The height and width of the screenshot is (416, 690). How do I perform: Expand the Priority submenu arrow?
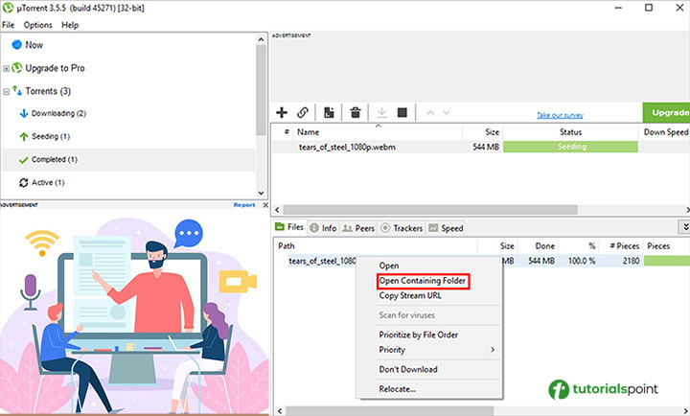pyautogui.click(x=493, y=350)
